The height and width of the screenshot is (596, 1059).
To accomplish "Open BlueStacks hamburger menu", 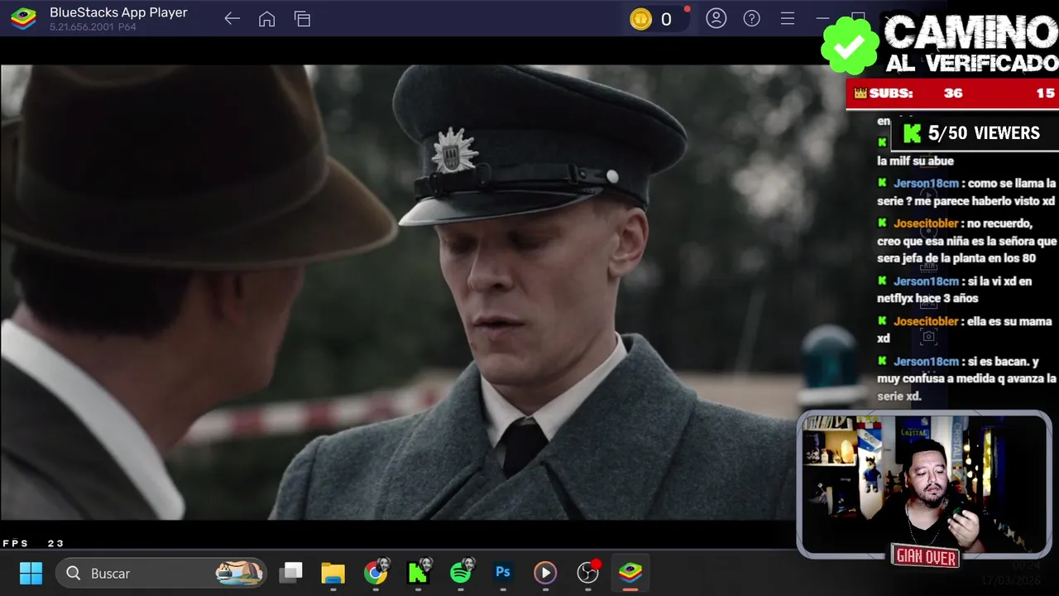I will 788,18.
